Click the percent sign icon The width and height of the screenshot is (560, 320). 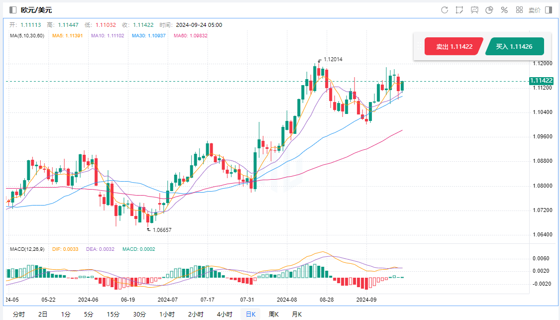[504, 10]
